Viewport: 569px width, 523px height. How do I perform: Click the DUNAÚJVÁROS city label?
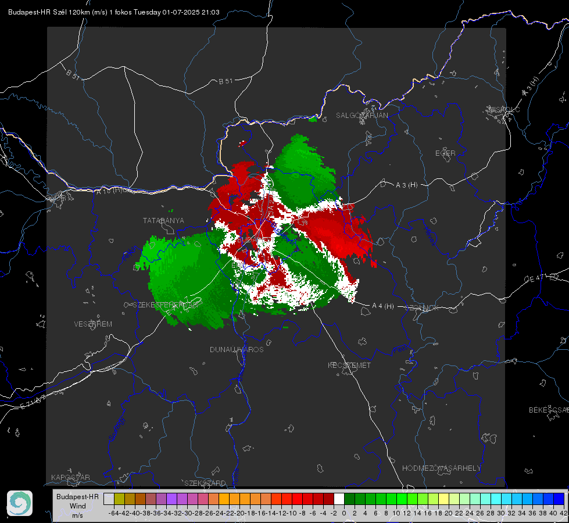(x=237, y=349)
